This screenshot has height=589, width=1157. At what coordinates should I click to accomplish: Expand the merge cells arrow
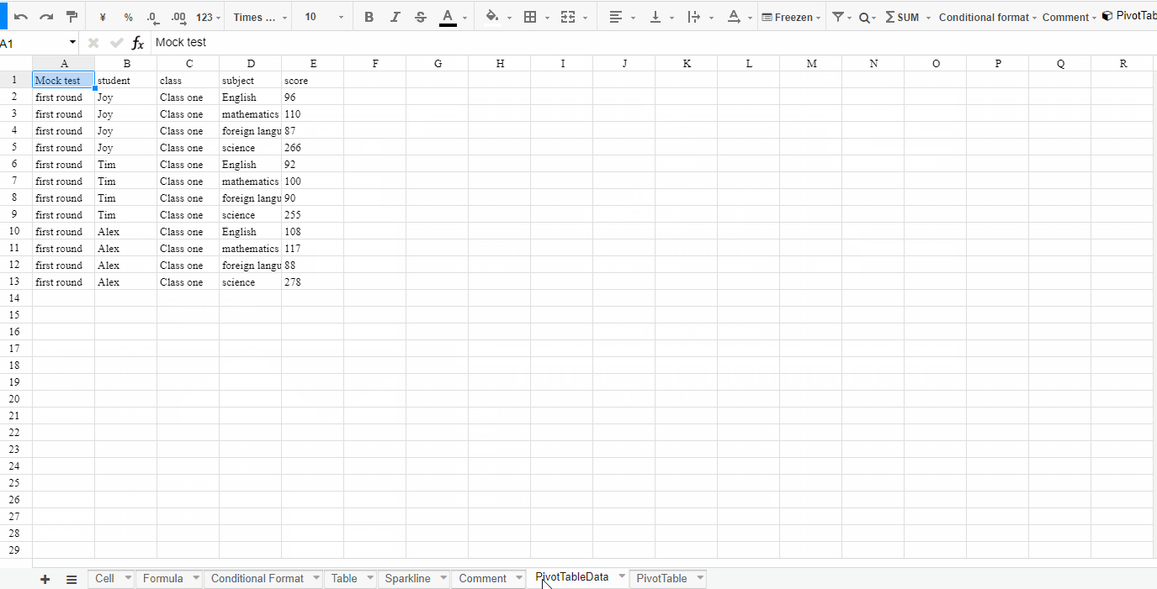coord(586,18)
